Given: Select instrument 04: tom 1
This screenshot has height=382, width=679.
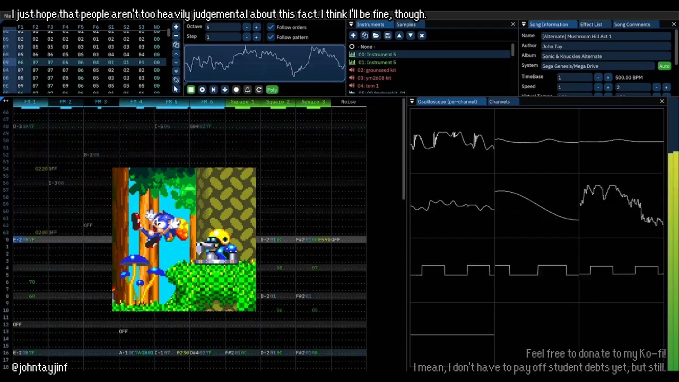Looking at the screenshot, I should 430,85.
